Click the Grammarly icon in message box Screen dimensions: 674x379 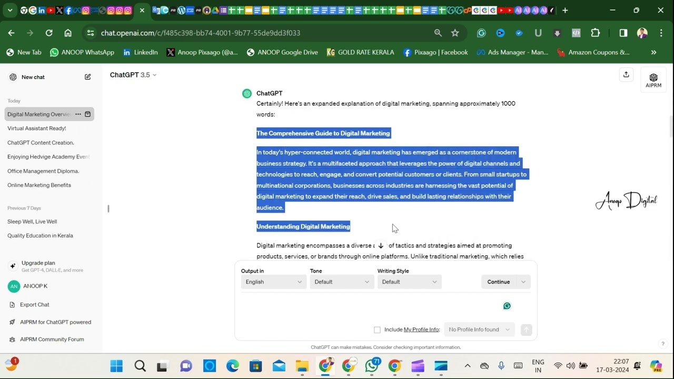point(507,306)
